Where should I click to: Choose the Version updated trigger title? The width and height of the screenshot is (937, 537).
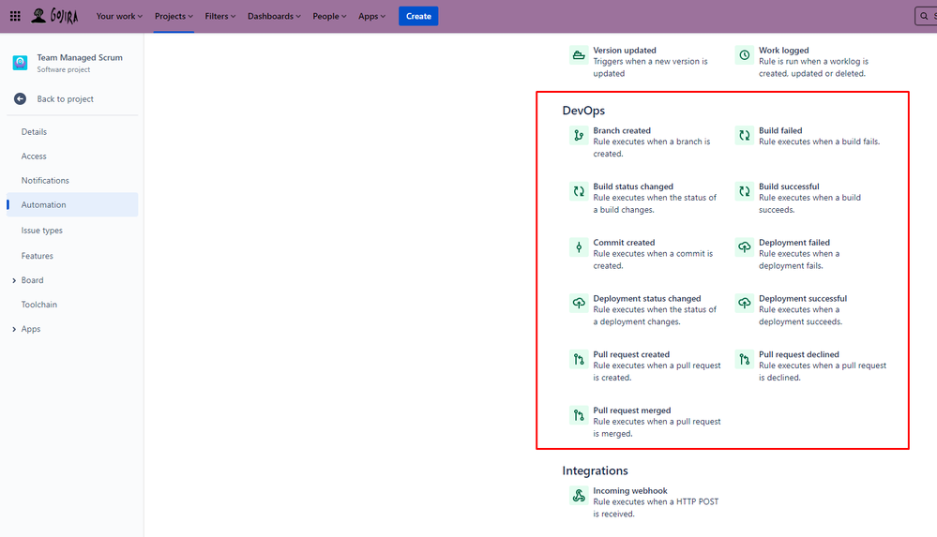[625, 51]
